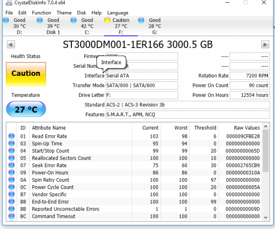The width and height of the screenshot is (275, 229).
Task: Click the attribute list scrollbar thumb
Action: tap(265, 151)
